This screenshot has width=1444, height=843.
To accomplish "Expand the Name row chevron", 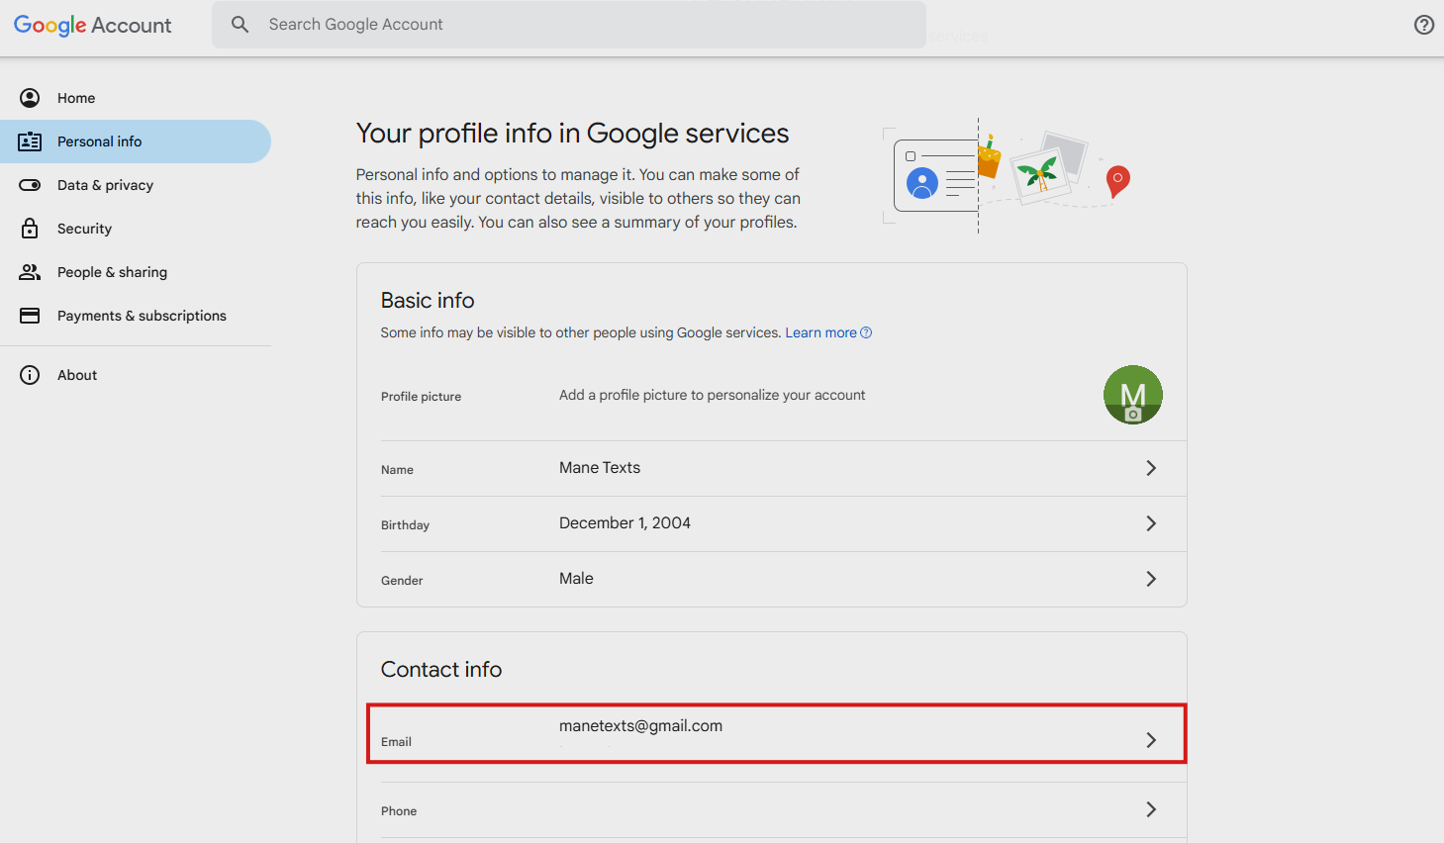I will coord(1151,468).
